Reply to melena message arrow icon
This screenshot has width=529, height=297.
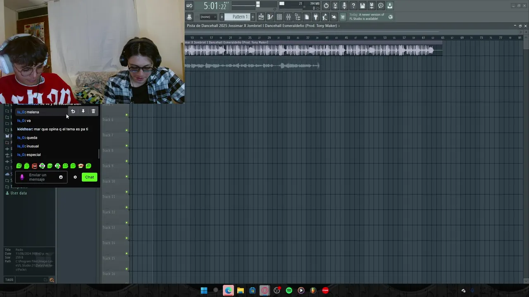coord(73,111)
